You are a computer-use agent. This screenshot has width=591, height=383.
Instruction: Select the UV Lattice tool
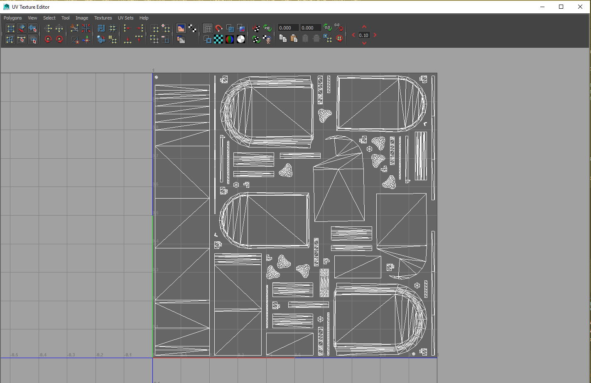click(x=11, y=28)
